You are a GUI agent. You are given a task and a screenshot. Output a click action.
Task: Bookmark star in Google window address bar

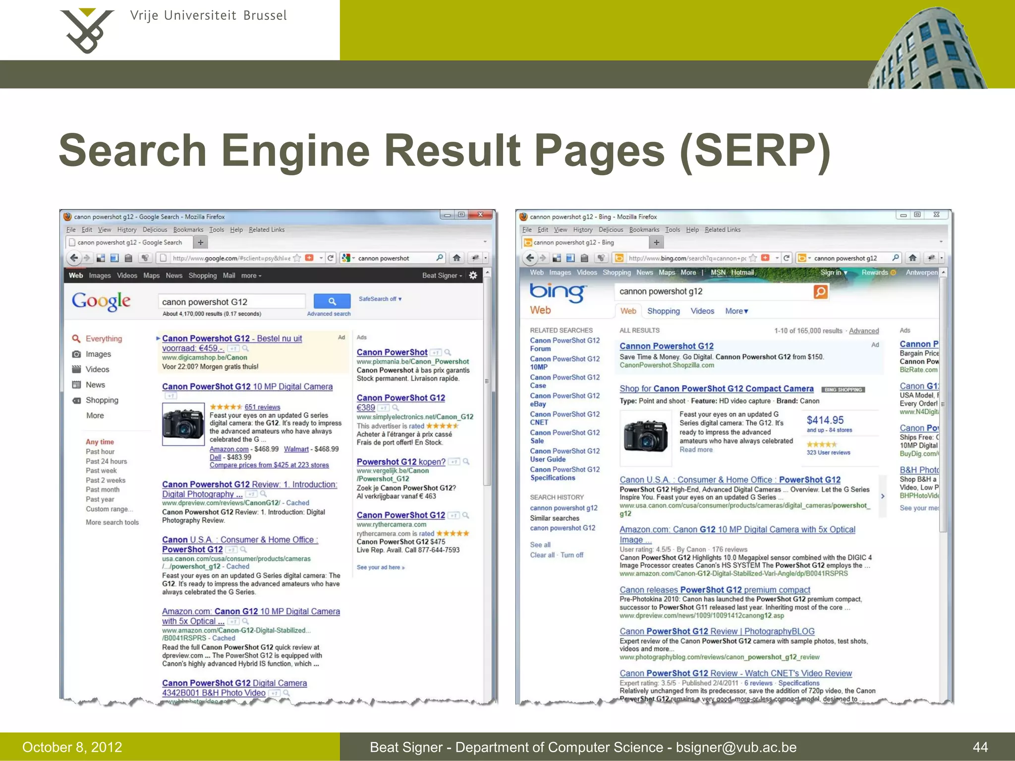click(297, 258)
